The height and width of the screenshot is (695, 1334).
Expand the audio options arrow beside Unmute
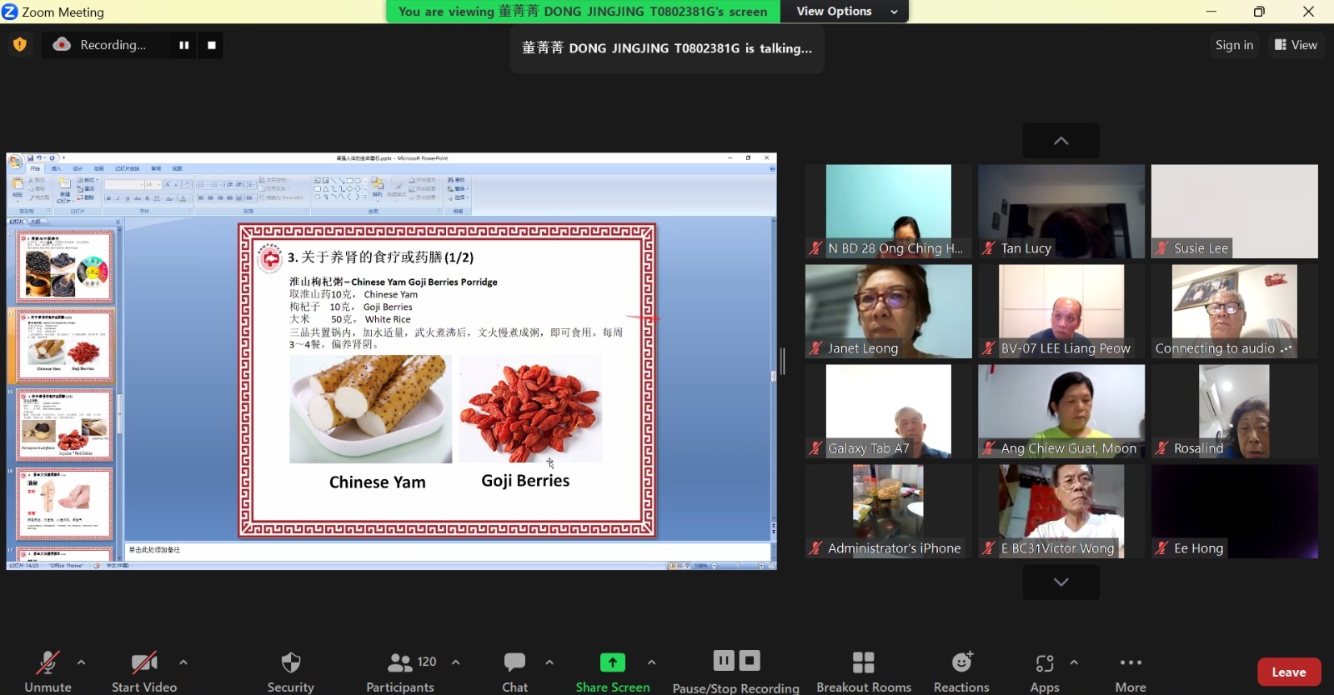(x=81, y=662)
